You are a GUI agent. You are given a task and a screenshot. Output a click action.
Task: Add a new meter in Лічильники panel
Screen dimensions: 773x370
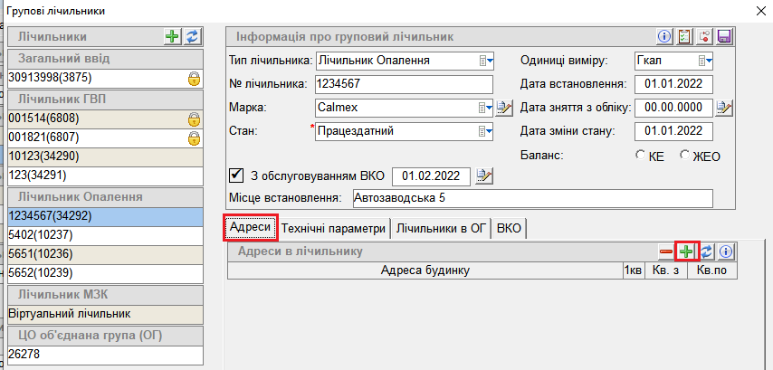[x=172, y=36]
